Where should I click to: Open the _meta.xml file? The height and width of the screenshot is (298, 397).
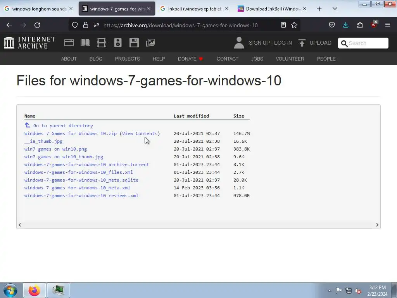[x=77, y=188]
